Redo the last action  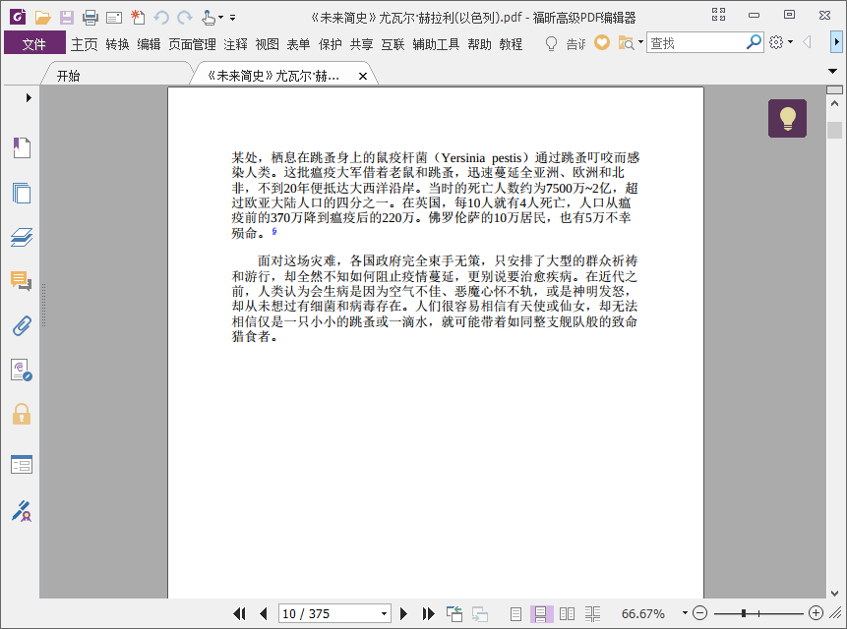point(185,18)
